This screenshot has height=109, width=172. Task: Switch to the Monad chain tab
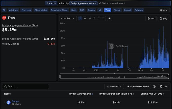127,10
